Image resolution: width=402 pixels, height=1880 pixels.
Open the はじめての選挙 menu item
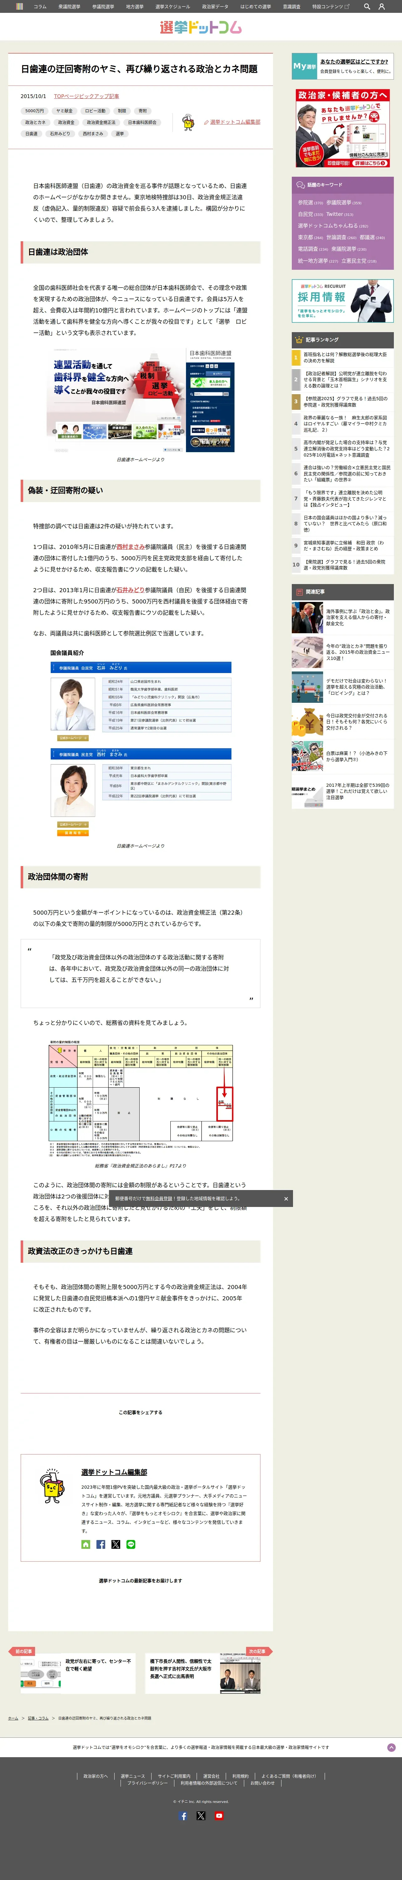[x=255, y=7]
